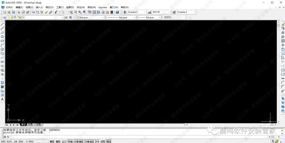
Task: Disable DYN dynamic input in status bar
Action: (x=97, y=141)
